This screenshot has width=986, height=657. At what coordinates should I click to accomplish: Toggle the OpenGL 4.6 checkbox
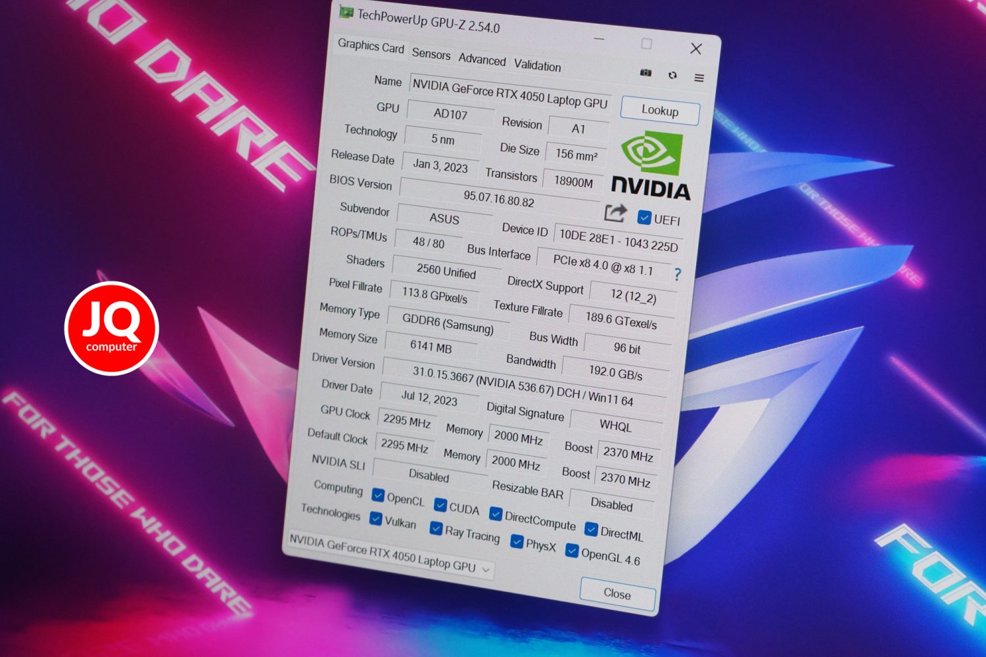coord(572,551)
